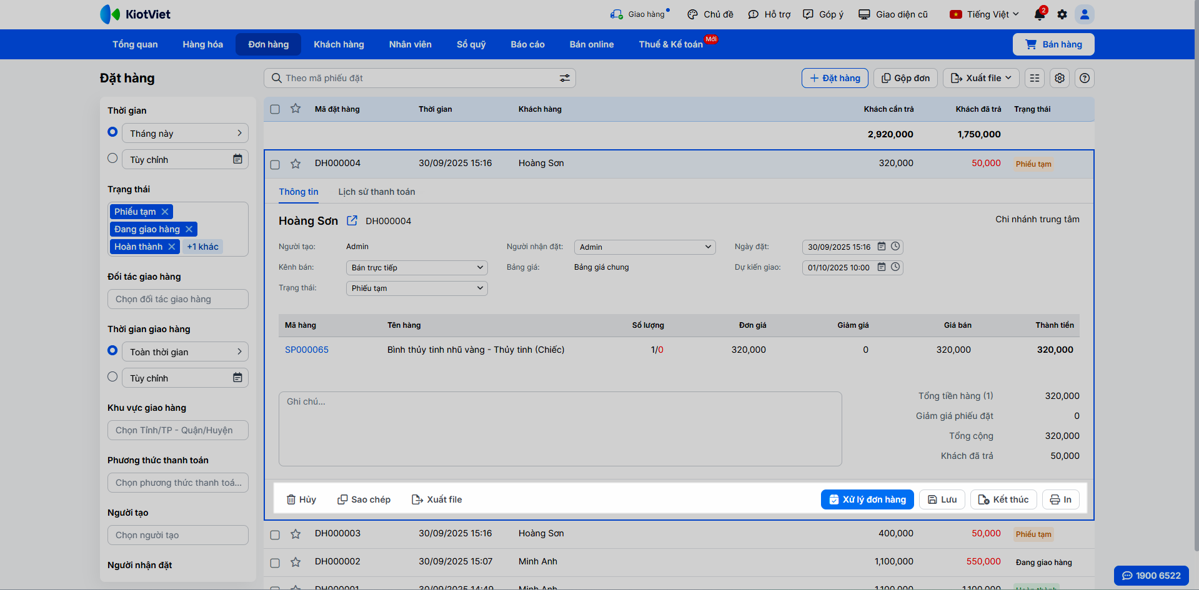This screenshot has height=590, width=1199.
Task: Open search filter options slider icon
Action: [x=564, y=78]
